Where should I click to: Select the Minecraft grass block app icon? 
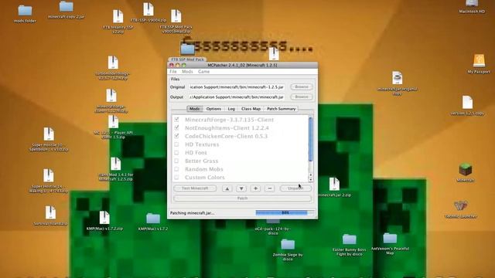[x=466, y=170]
